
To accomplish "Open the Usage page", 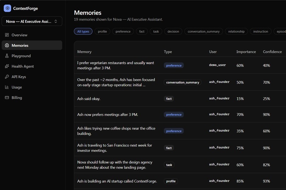I will click(x=32, y=87).
